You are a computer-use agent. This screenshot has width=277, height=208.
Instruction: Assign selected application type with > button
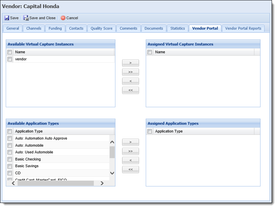(x=131, y=142)
